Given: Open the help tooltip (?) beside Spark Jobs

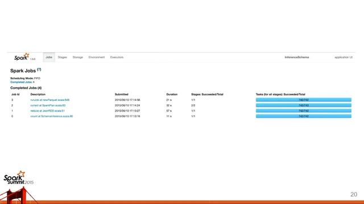Looking at the screenshot, I should point(39,70).
